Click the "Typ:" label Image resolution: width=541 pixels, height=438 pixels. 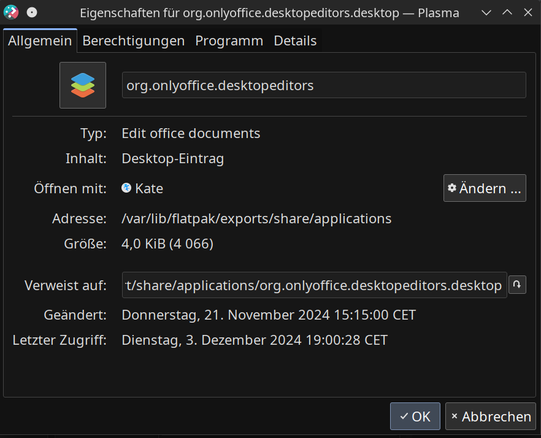pos(93,134)
